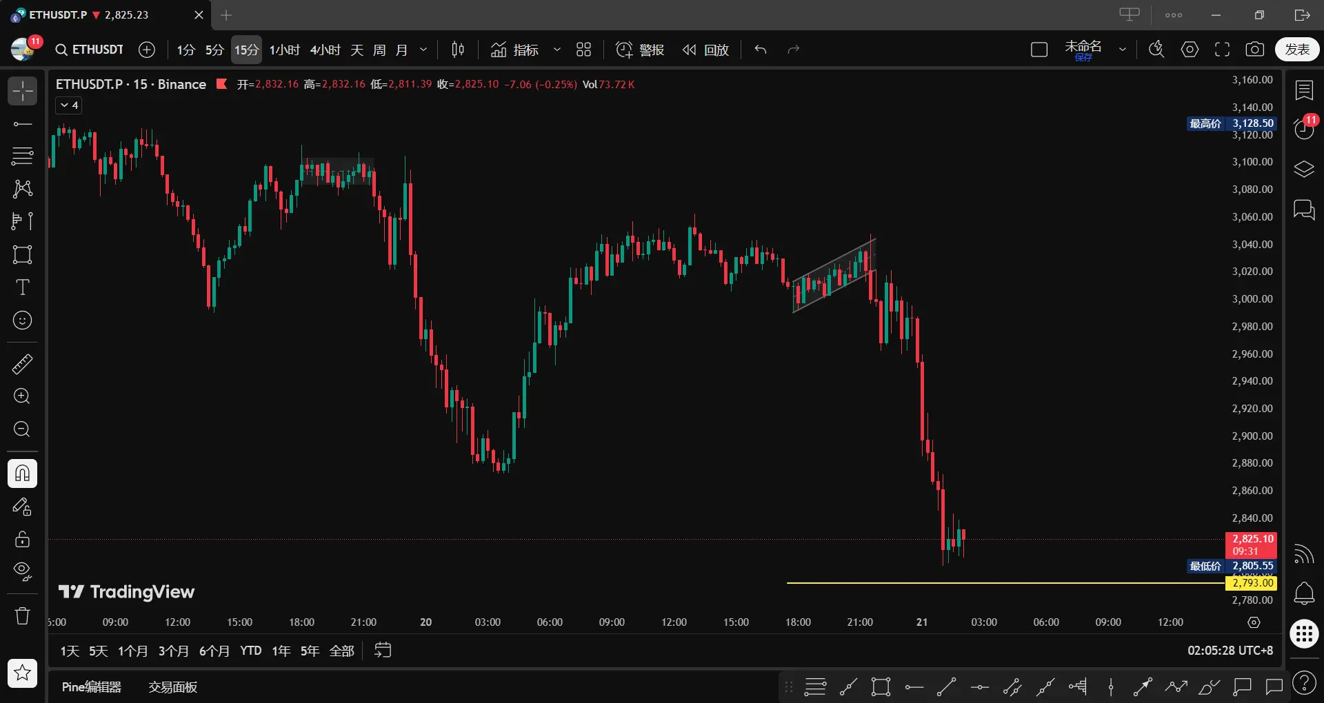Expand the favorite indicators chevron
Viewport: 1324px width, 703px height.
pos(557,50)
